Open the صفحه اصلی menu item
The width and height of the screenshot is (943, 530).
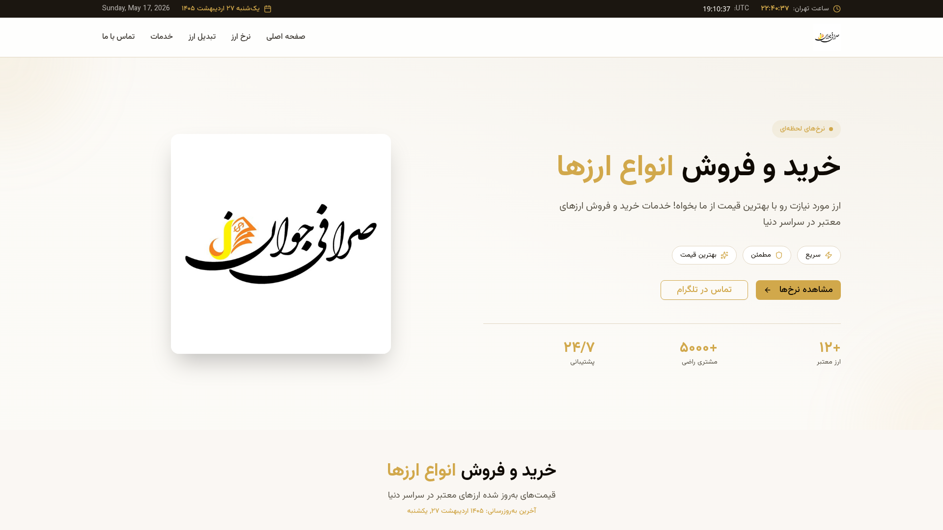tap(286, 37)
